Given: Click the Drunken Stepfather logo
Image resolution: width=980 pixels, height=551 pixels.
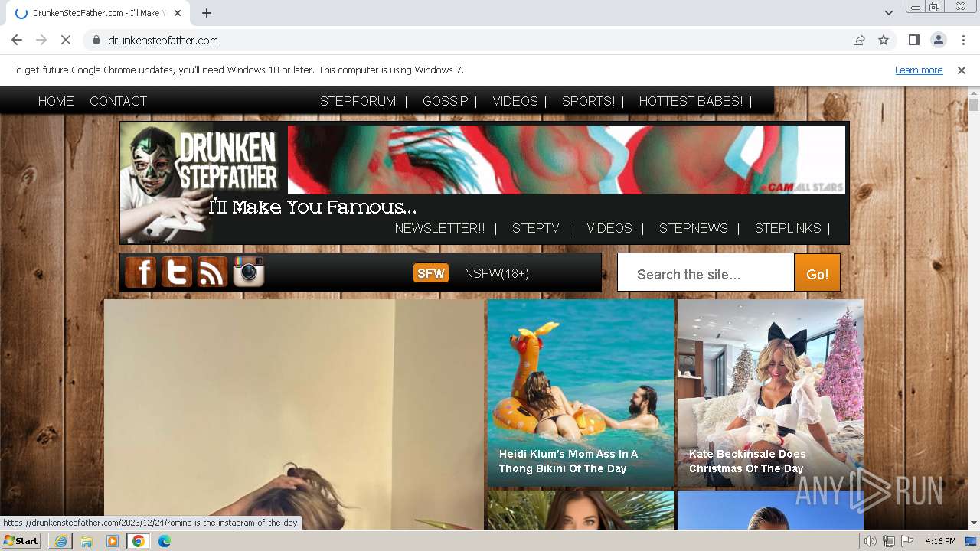Looking at the screenshot, I should 199,183.
